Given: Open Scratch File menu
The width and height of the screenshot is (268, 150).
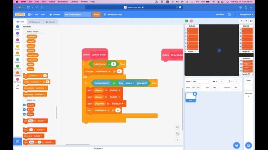Looking at the screenshot, I should point(36,15).
